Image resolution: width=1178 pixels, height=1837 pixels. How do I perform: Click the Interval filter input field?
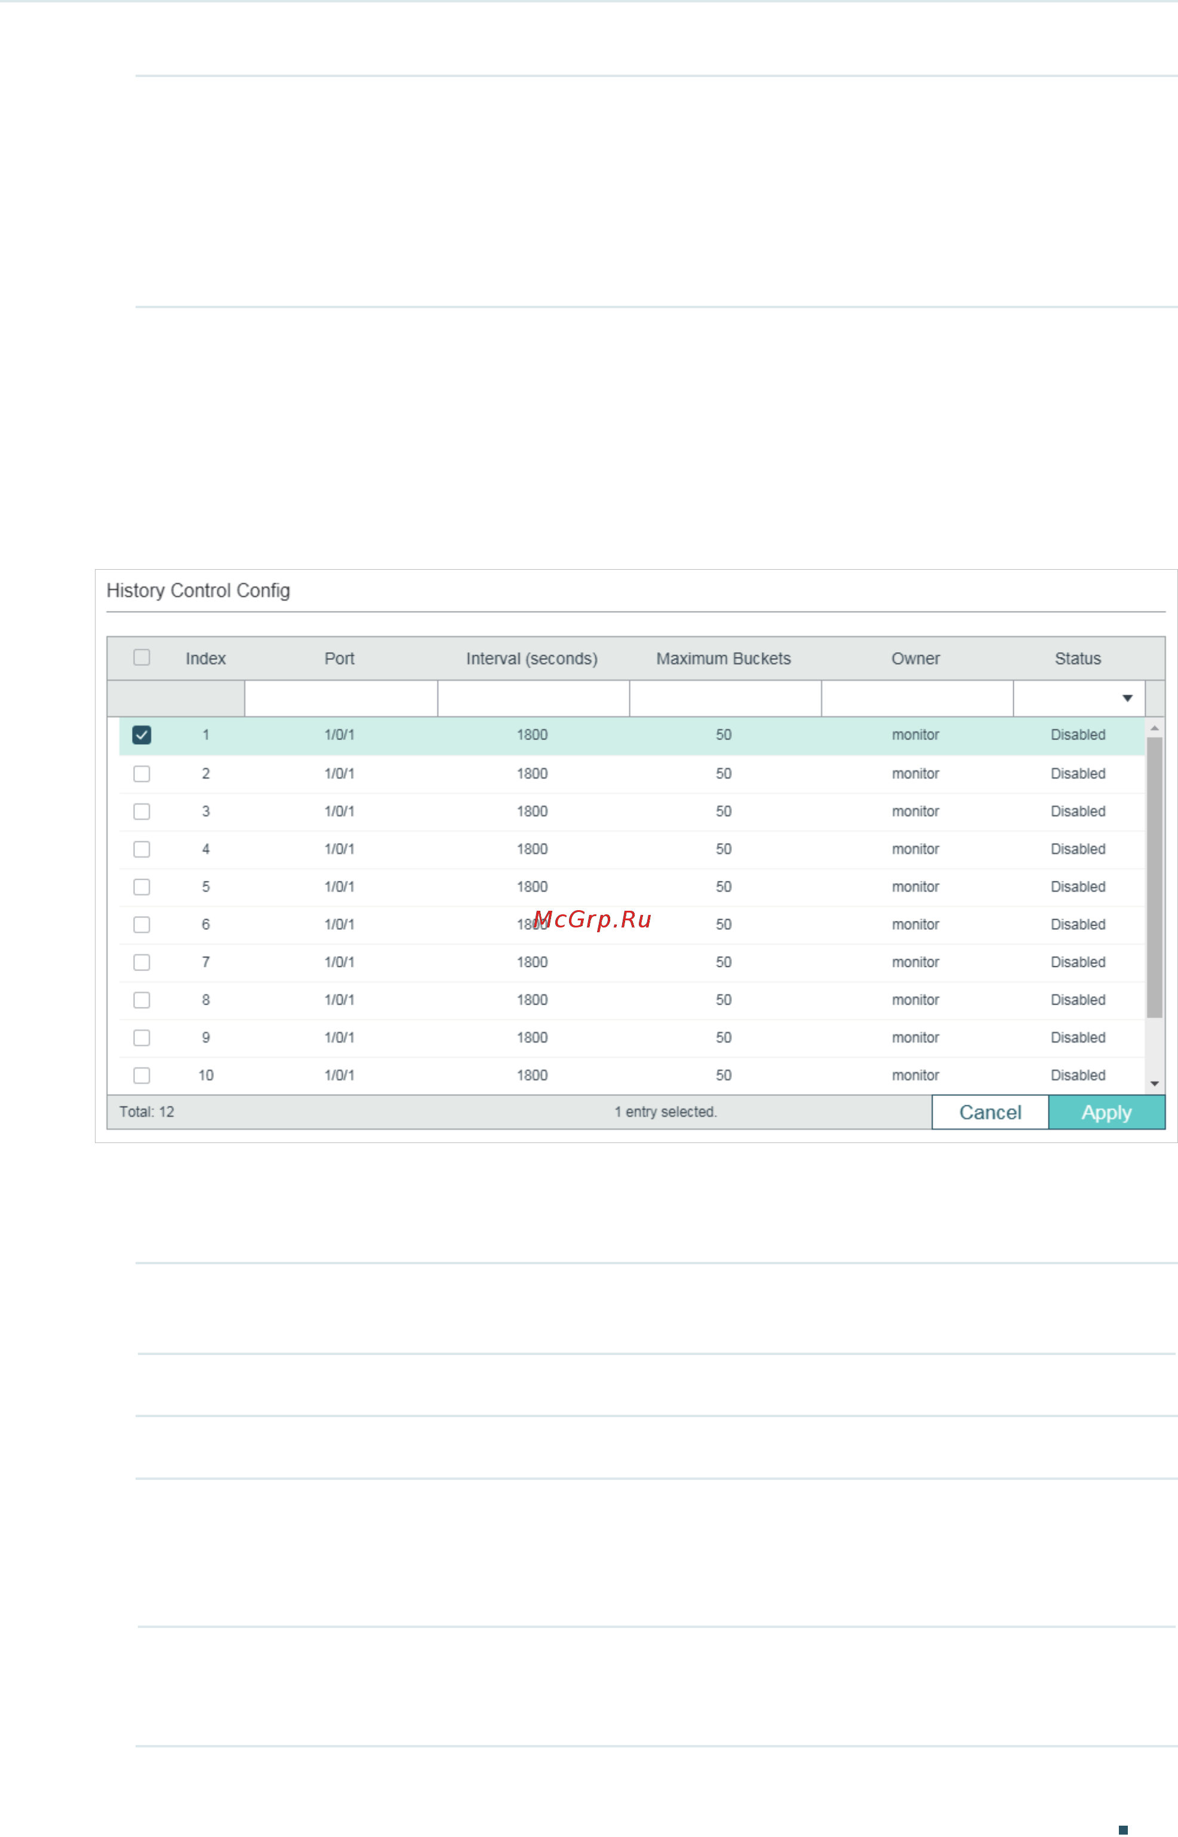tap(533, 699)
